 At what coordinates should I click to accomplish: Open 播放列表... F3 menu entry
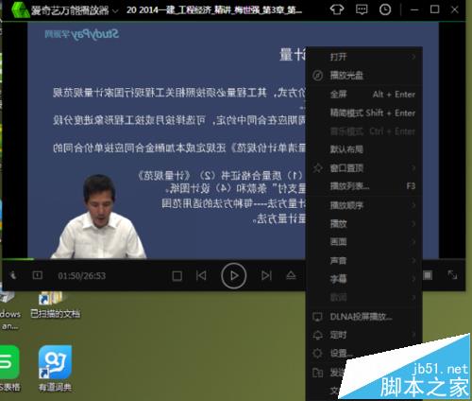pos(363,186)
